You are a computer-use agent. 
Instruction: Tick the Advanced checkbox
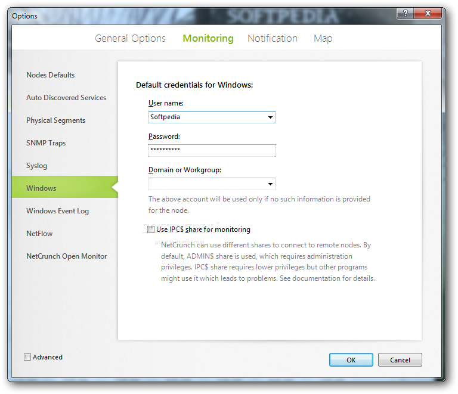point(27,357)
